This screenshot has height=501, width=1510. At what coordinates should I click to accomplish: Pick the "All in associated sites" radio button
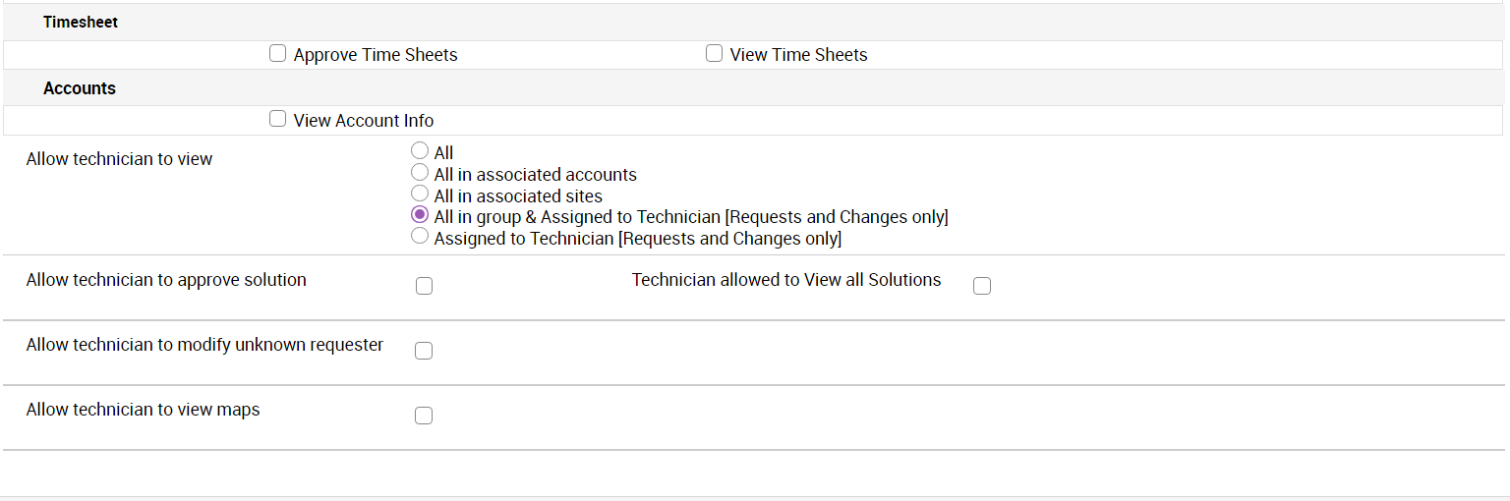(420, 195)
